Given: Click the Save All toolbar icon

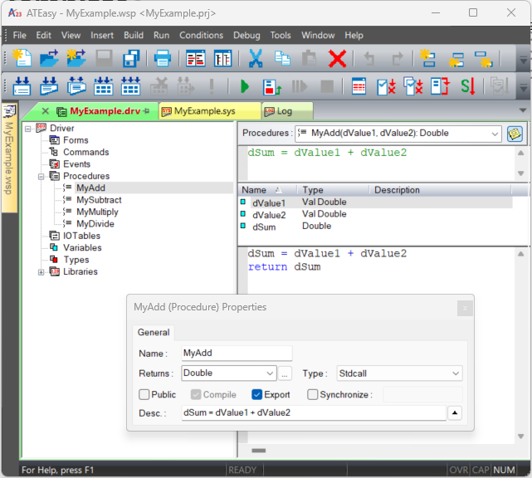Looking at the screenshot, I should click(x=131, y=58).
